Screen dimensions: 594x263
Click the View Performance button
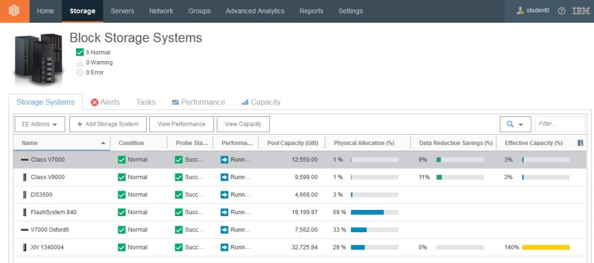[x=181, y=124]
